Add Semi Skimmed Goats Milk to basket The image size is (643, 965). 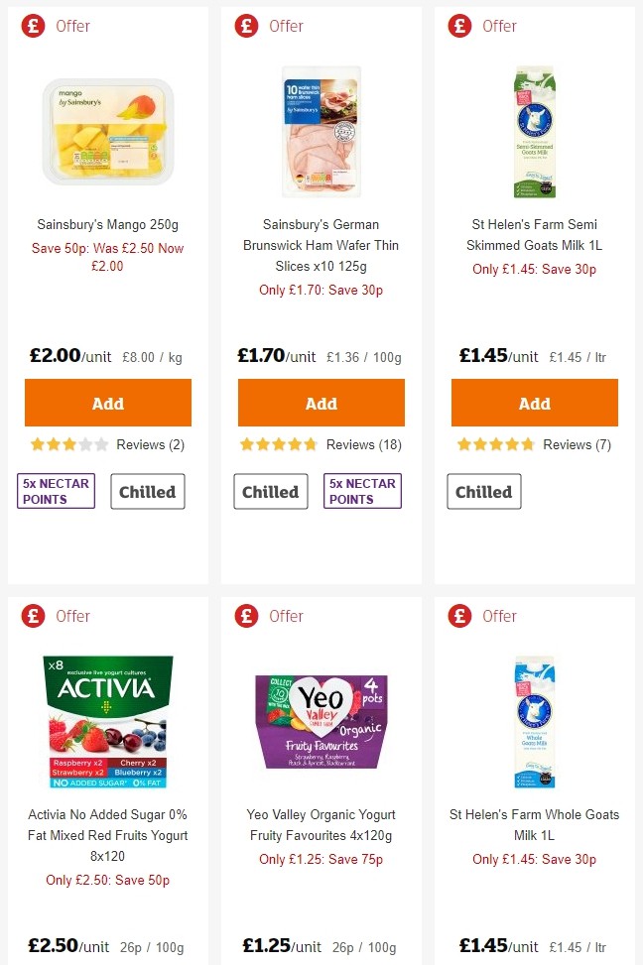point(534,403)
